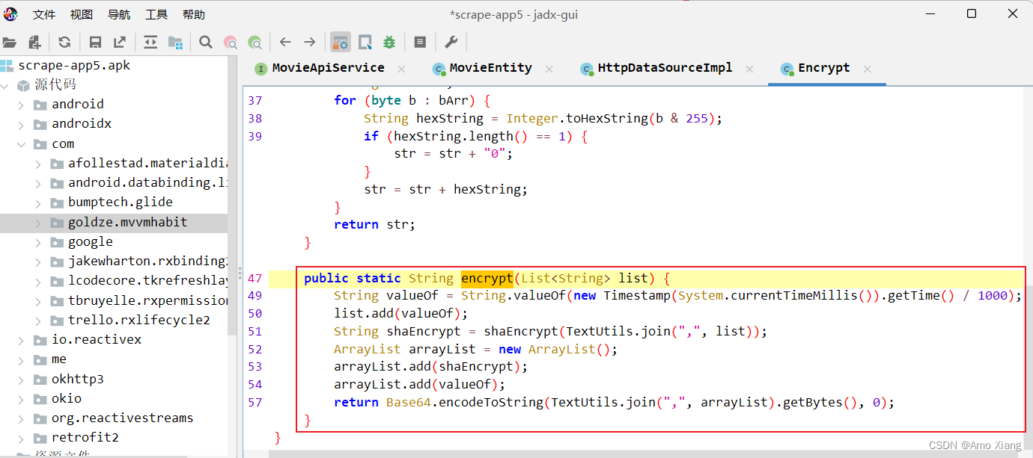Expand the goldze.mvvmhabit package
Viewport: 1033px width, 458px height.
tap(37, 223)
